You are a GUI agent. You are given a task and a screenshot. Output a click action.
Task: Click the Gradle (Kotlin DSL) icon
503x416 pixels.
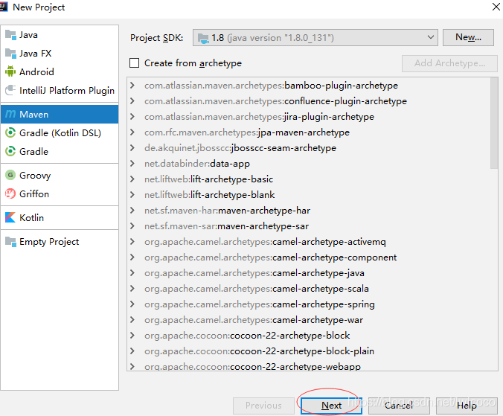[10, 132]
